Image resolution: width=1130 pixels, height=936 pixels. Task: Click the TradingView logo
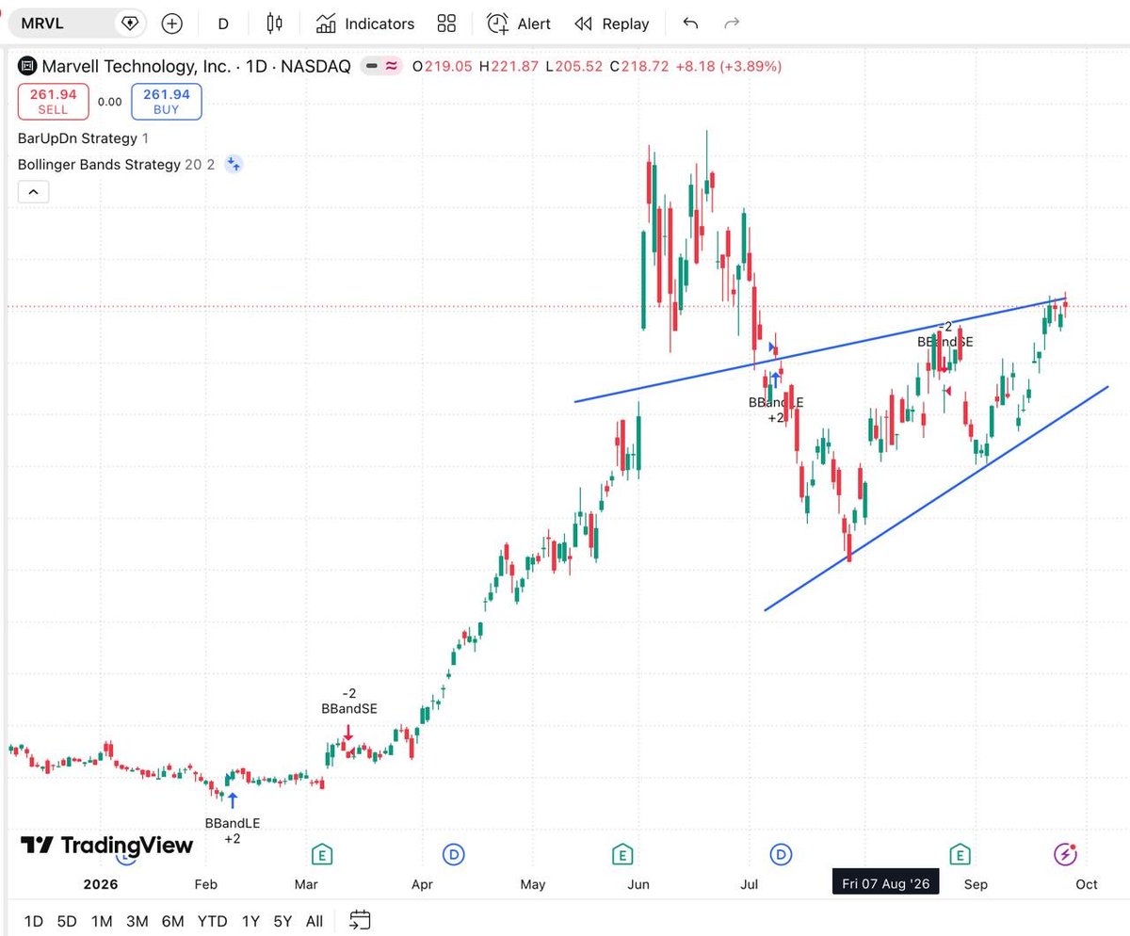(106, 845)
